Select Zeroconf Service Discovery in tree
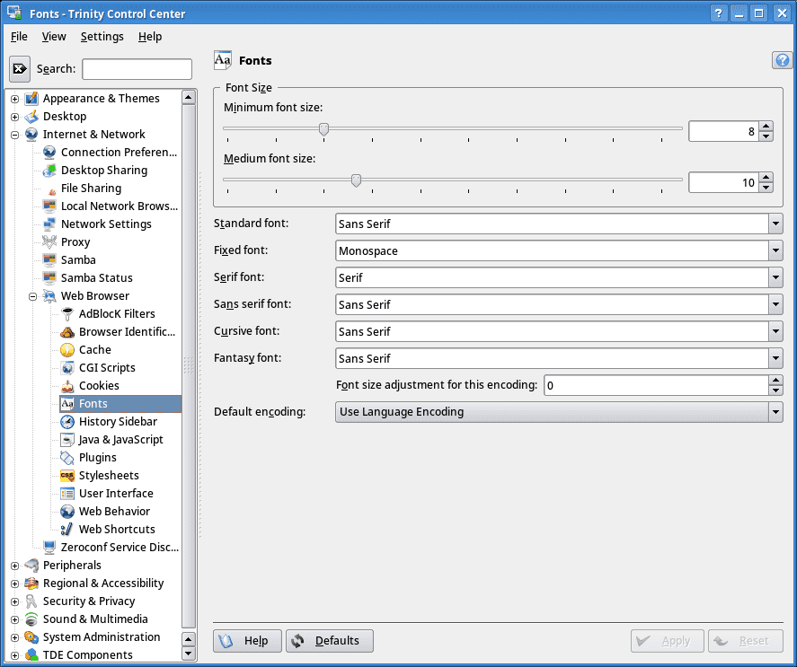Image resolution: width=797 pixels, height=667 pixels. (120, 547)
